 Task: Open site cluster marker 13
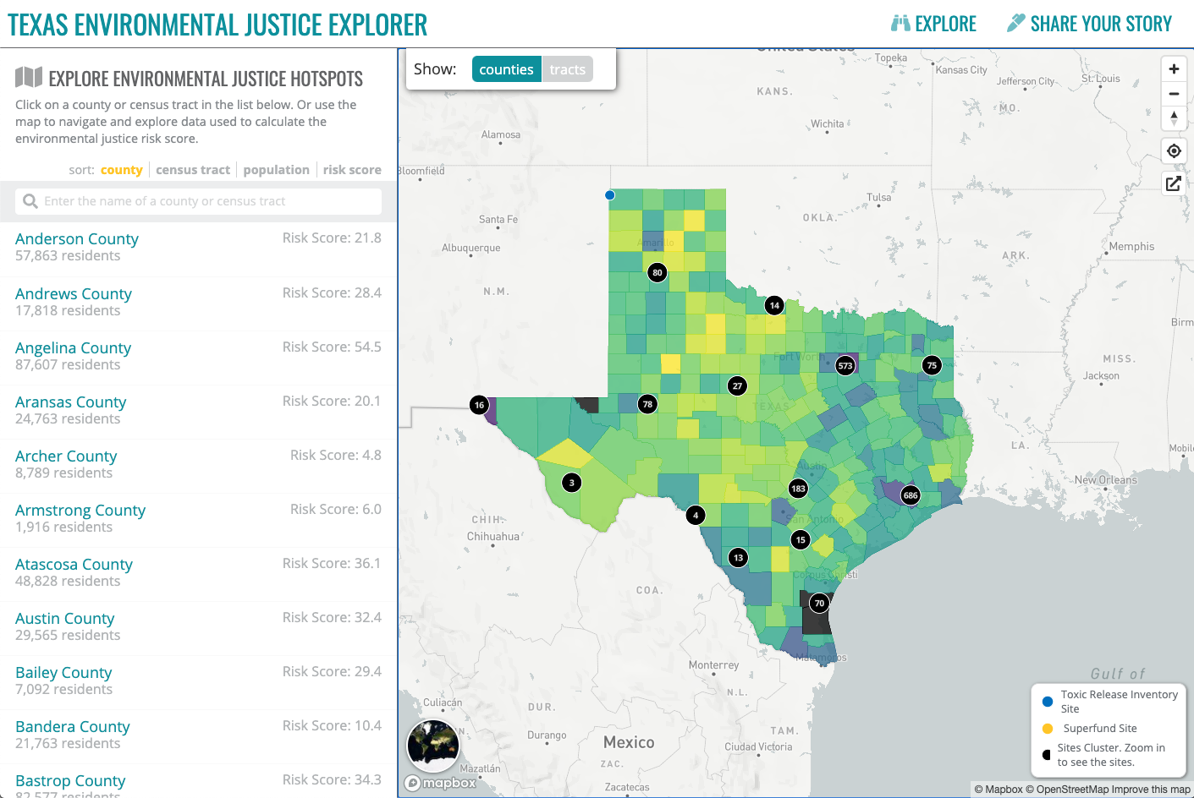pos(739,557)
